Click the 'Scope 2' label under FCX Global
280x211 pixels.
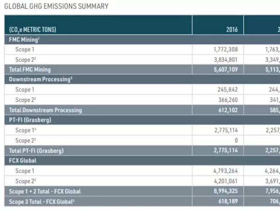26,181
